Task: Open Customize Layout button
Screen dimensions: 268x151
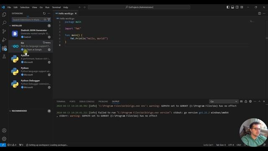Action: point(242,7)
